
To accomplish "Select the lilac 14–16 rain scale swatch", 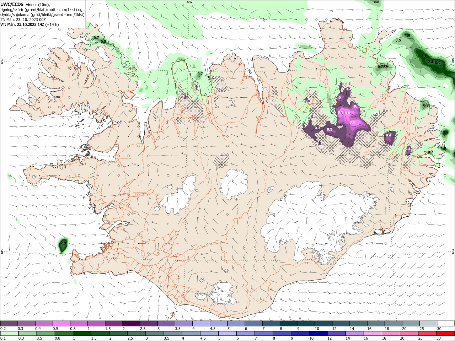I will click(x=354, y=334).
